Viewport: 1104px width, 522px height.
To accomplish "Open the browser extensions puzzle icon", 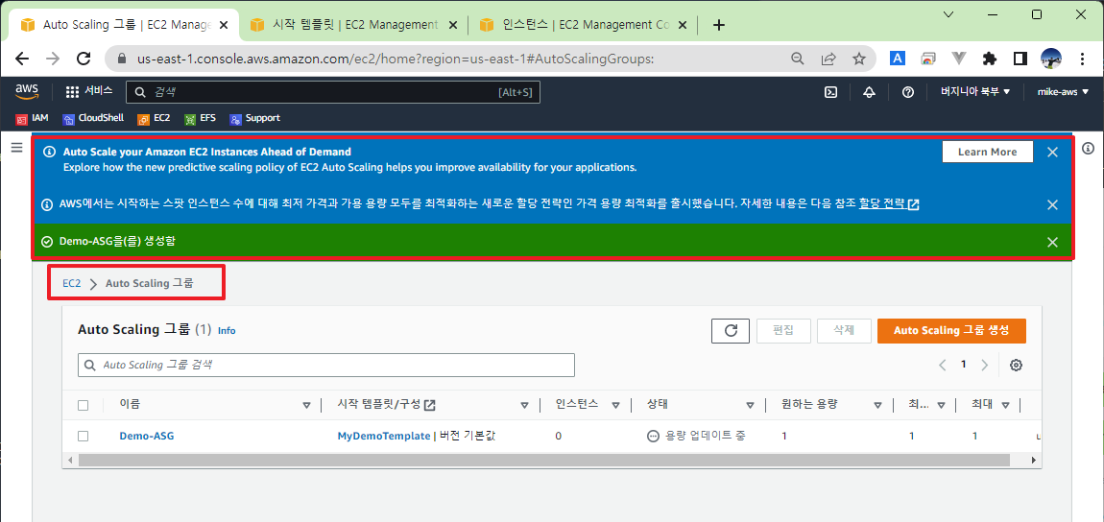I will coord(989,59).
